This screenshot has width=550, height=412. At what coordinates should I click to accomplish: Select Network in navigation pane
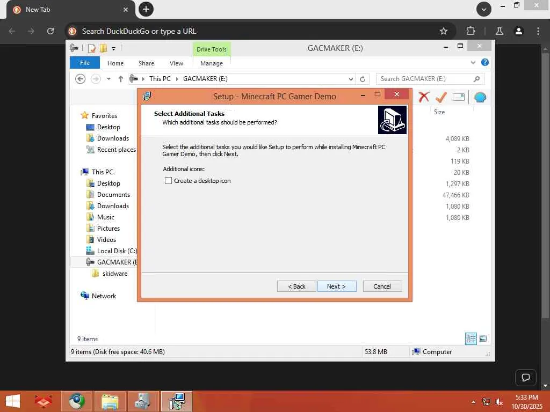tap(104, 296)
